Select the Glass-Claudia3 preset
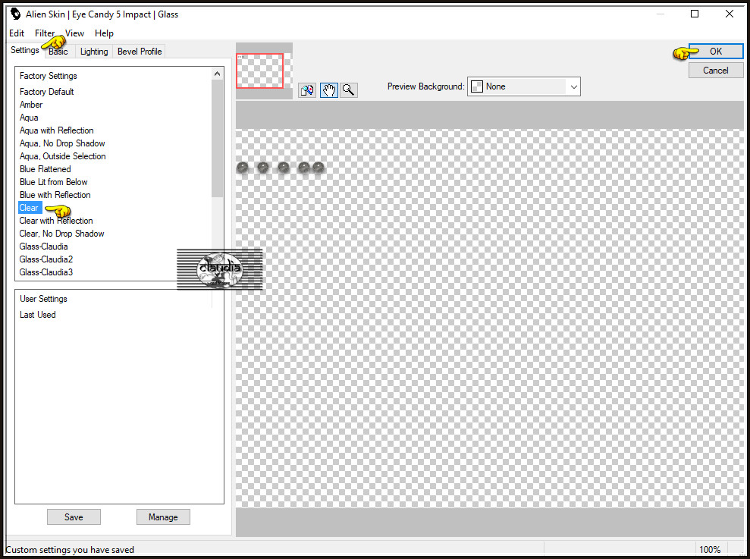 [46, 272]
